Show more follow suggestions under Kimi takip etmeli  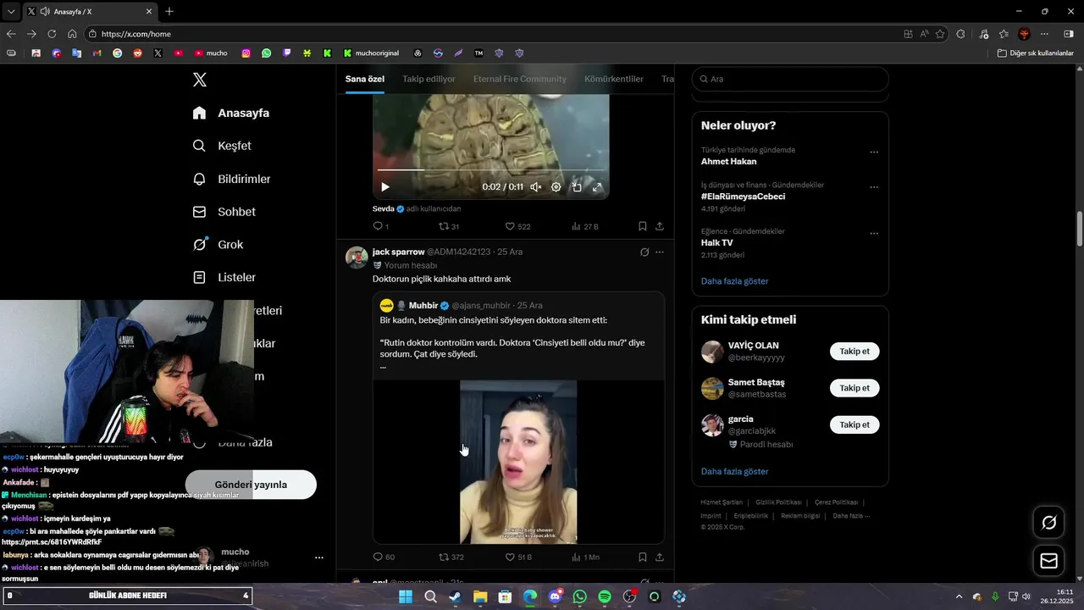coord(735,472)
